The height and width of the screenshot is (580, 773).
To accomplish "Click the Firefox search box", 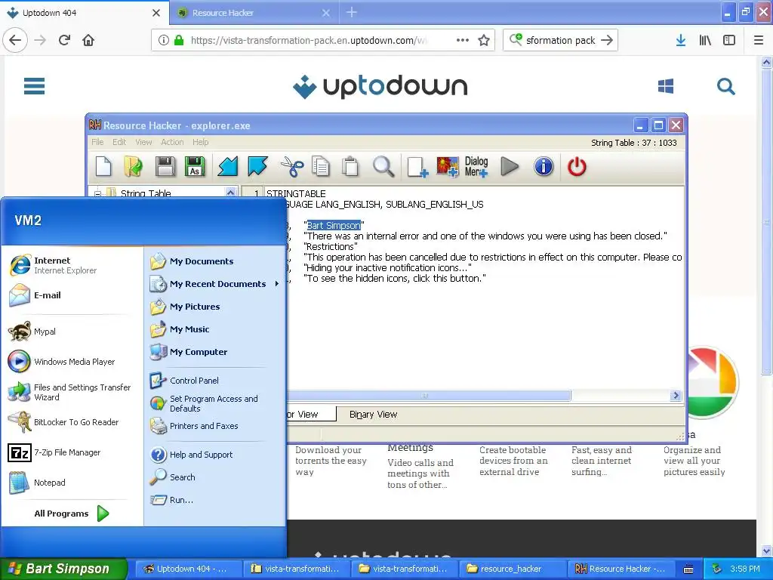I will (561, 41).
